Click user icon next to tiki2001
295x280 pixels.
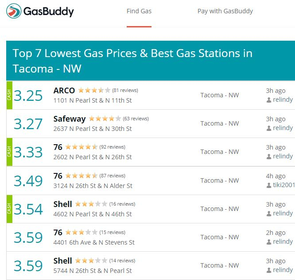click(x=269, y=185)
